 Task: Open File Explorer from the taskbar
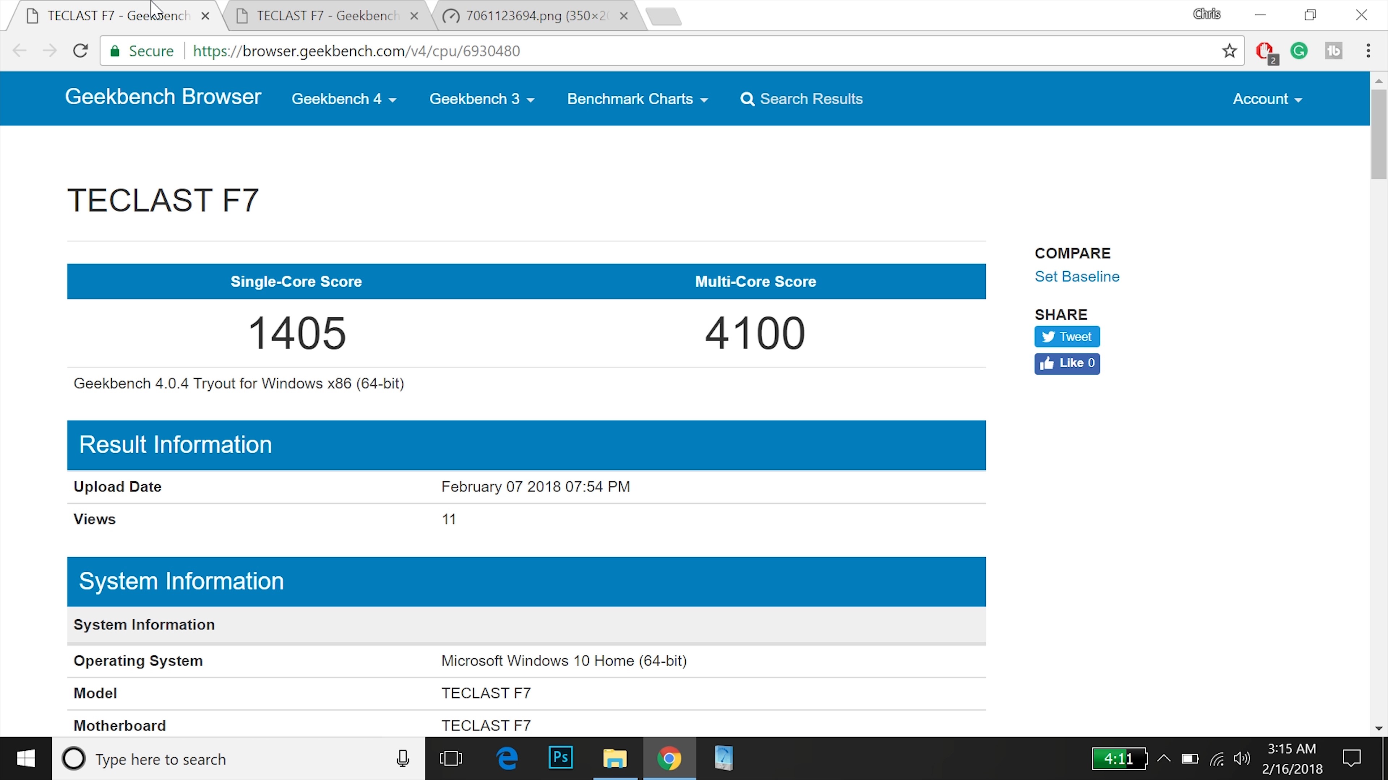[614, 758]
